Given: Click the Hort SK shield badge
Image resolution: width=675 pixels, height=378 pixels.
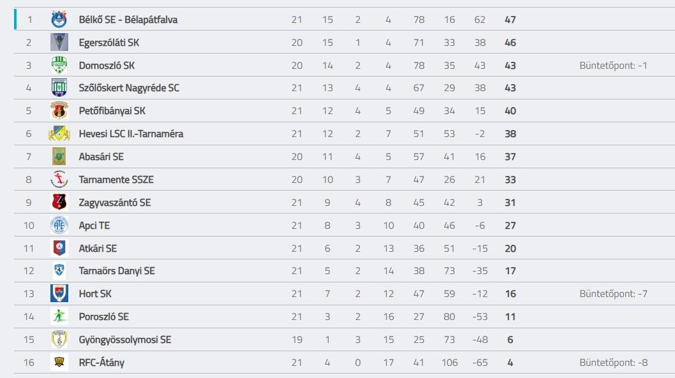Looking at the screenshot, I should [59, 294].
